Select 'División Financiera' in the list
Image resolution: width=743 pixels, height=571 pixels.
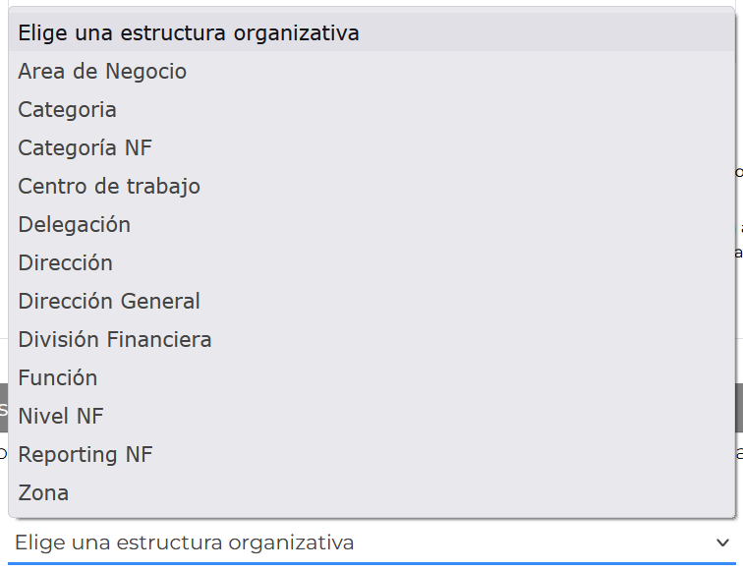coord(371,339)
